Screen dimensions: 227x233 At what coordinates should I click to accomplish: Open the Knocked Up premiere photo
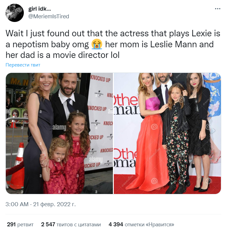[x=59, y=133]
